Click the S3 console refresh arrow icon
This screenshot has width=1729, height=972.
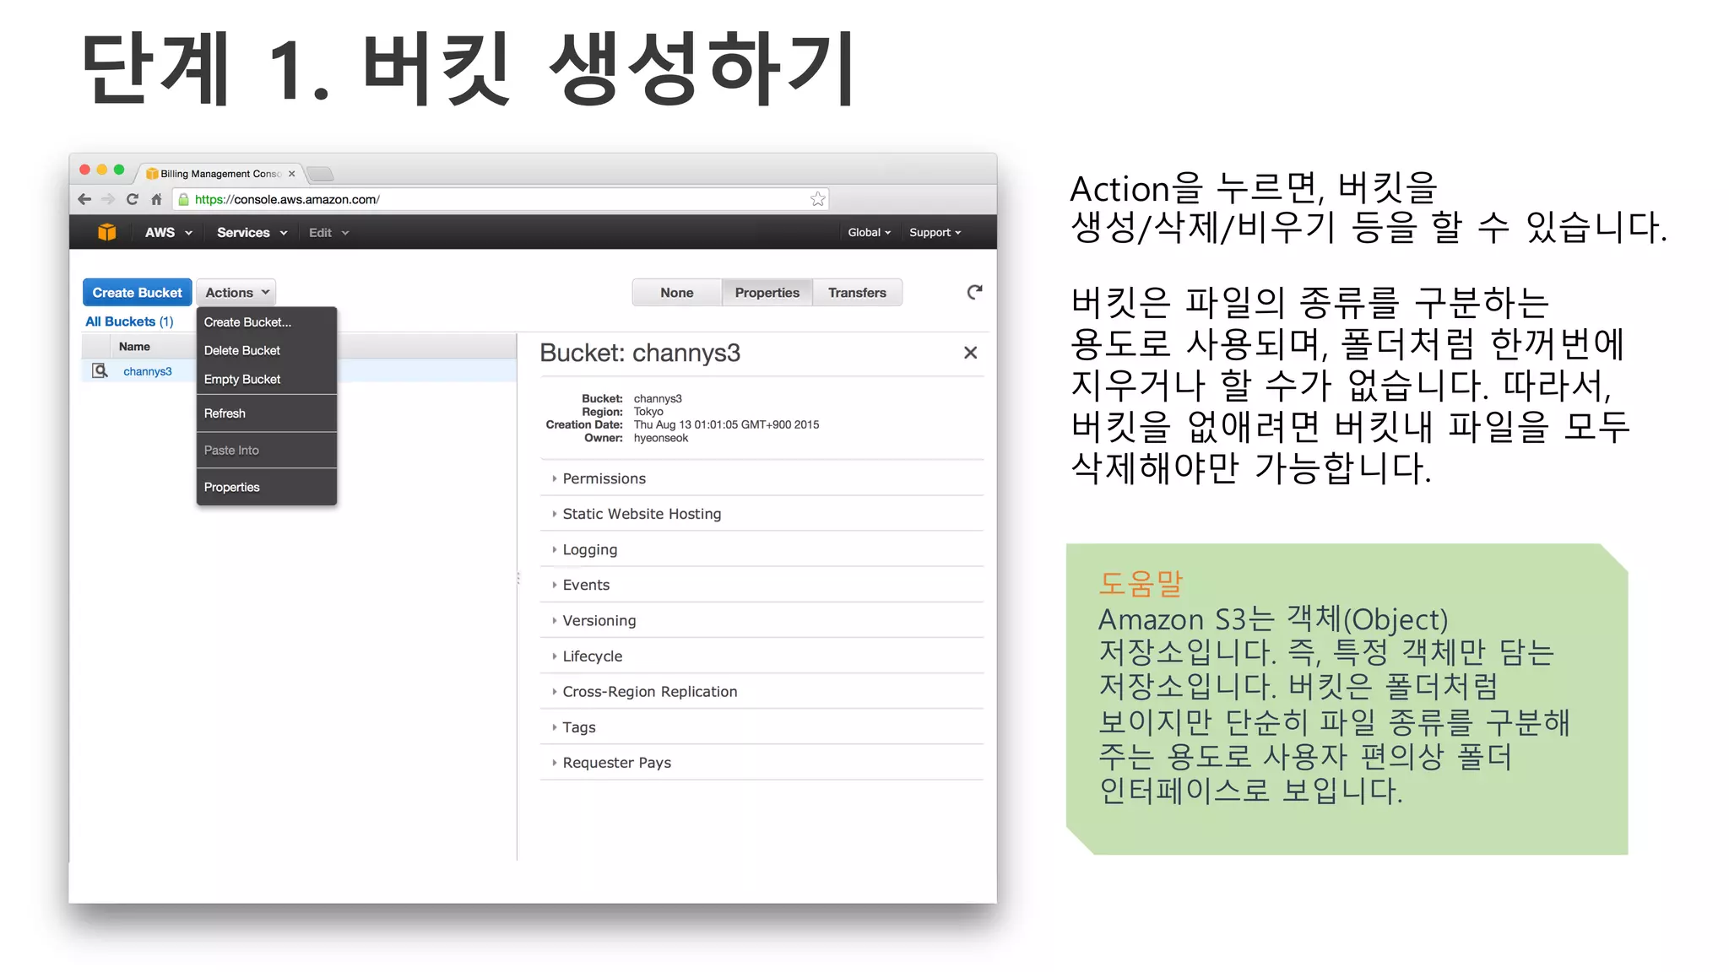[x=974, y=292]
